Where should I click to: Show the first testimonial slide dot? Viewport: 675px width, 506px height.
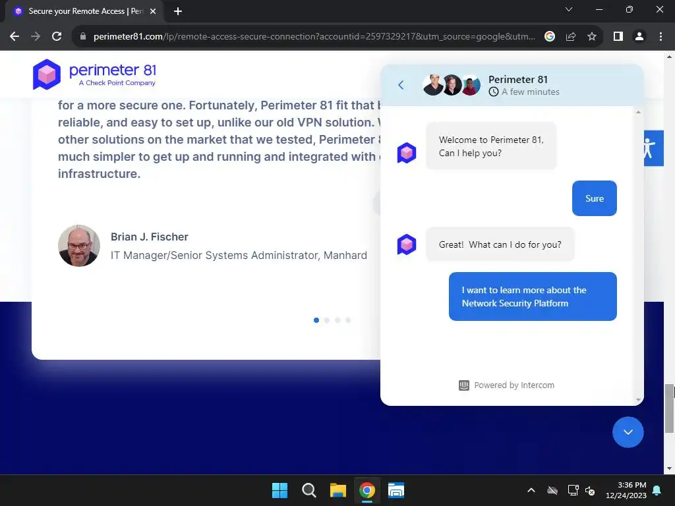click(316, 320)
